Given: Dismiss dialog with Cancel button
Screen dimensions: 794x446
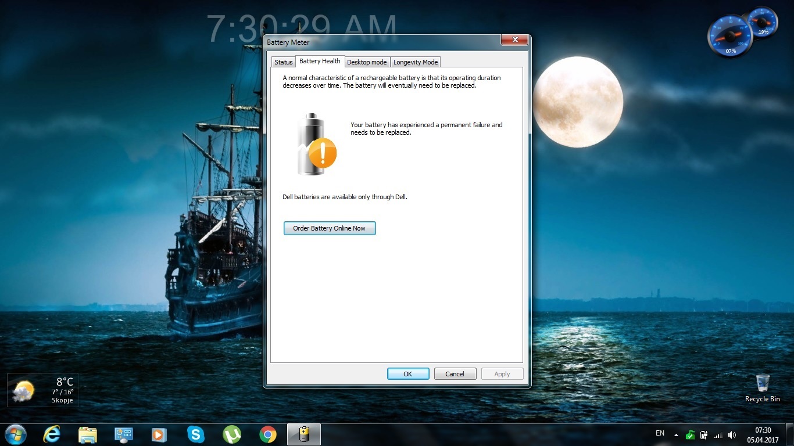Looking at the screenshot, I should tap(455, 374).
